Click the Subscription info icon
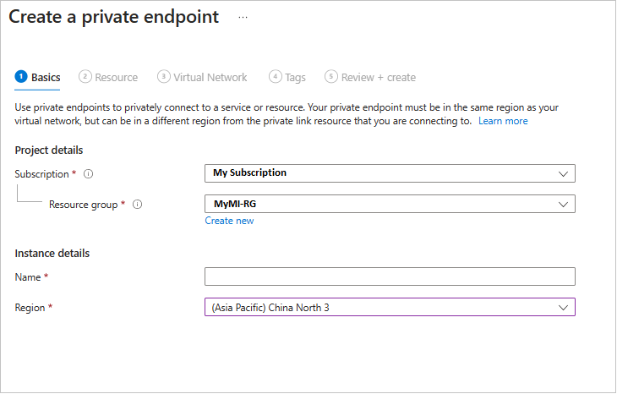The height and width of the screenshot is (394, 617). [88, 174]
